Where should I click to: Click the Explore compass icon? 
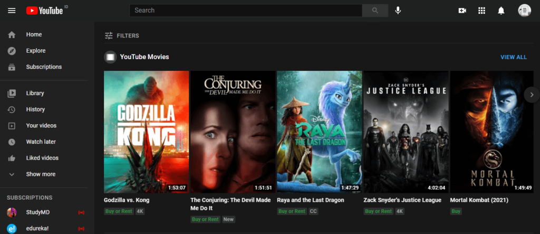[12, 51]
